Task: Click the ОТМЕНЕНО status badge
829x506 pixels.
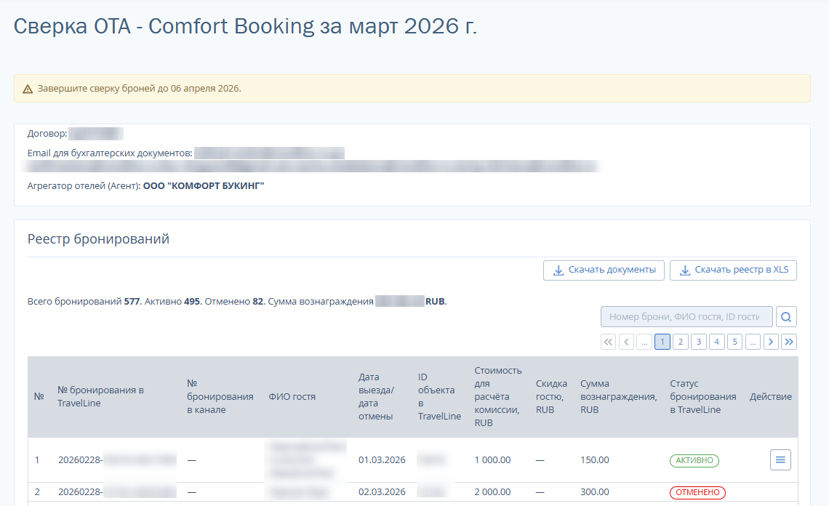Action: coord(697,493)
